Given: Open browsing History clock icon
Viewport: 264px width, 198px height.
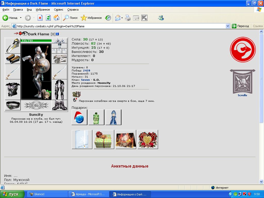Looking at the screenshot, I should (x=108, y=18).
